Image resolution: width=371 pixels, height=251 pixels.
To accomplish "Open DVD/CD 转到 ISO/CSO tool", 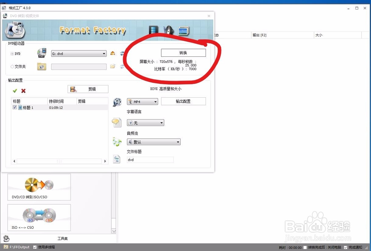I will (39, 187).
